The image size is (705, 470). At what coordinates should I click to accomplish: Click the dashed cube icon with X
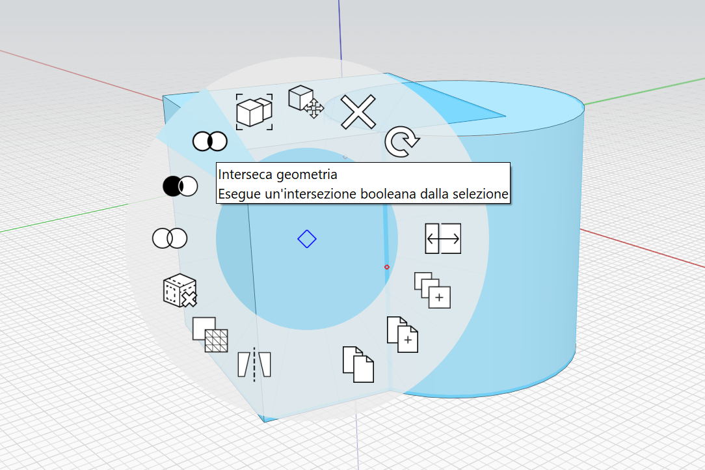click(180, 290)
